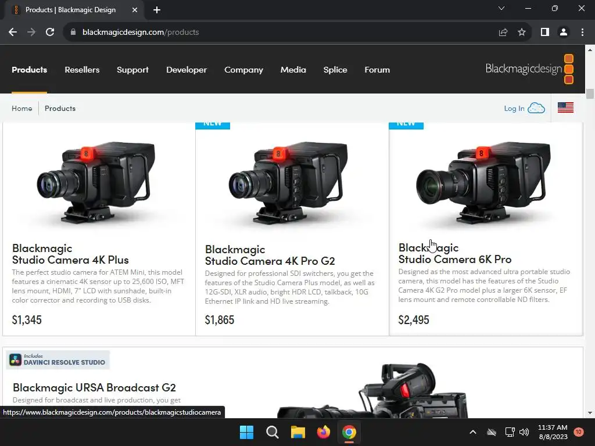Click the Studio Camera 4K Plus image
The image size is (595, 446).
point(96,183)
